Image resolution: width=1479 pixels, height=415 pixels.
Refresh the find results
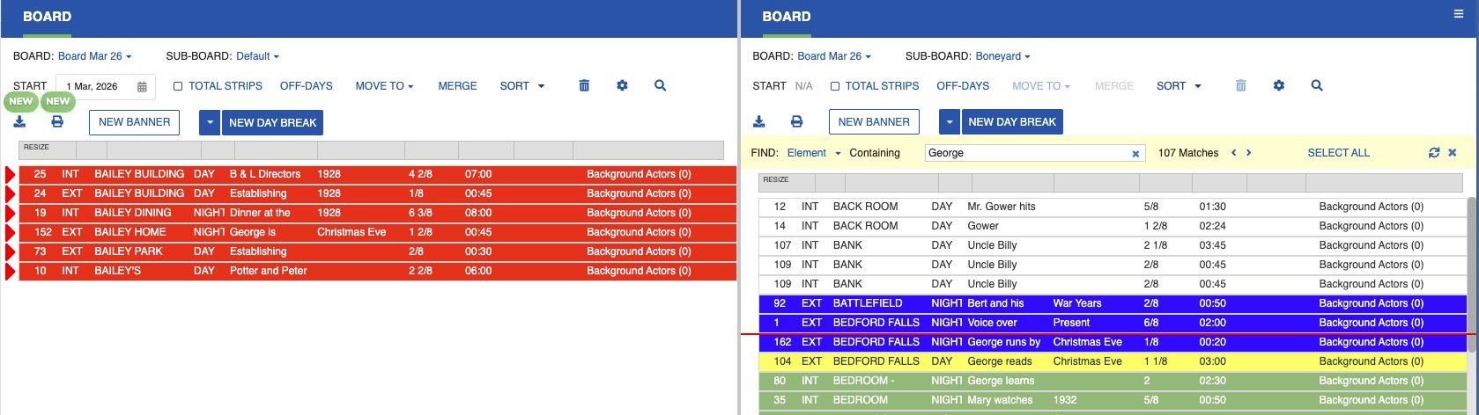click(x=1433, y=153)
